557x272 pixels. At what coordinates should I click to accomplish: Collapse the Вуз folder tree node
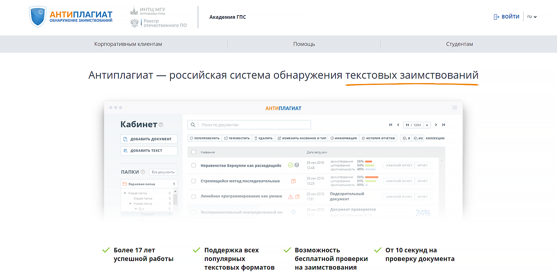coord(136,209)
